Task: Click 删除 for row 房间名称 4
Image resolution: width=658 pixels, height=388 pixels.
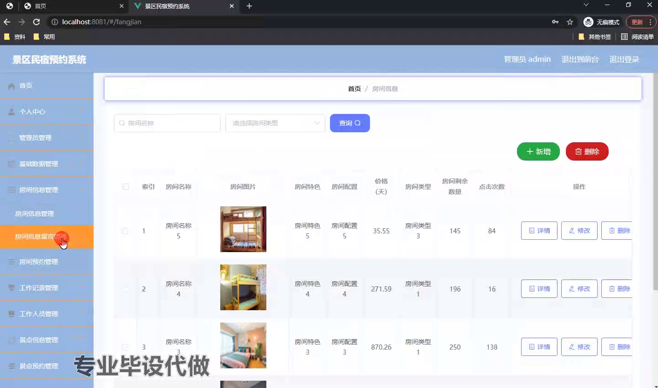Action: tap(617, 289)
